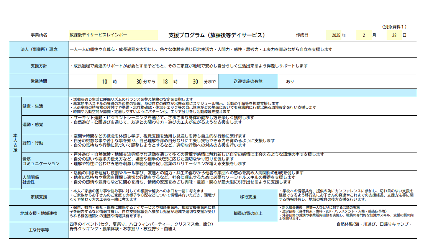Click the line 自然遊び・公園遊びを通じて

point(156,122)
